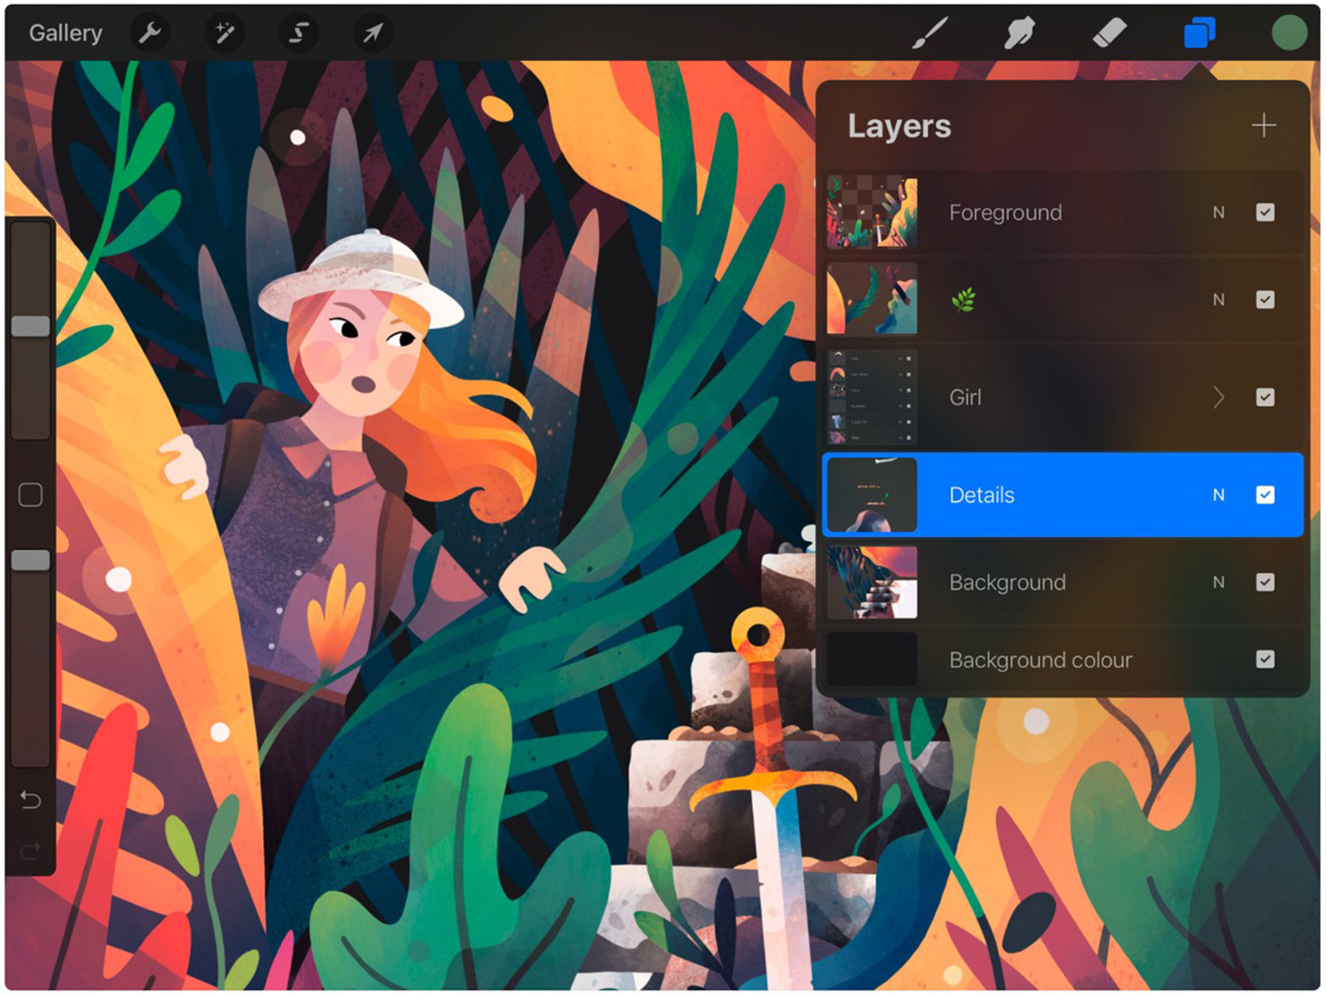Open the Actions wrench menu
The image size is (1326, 994).
pos(150,34)
